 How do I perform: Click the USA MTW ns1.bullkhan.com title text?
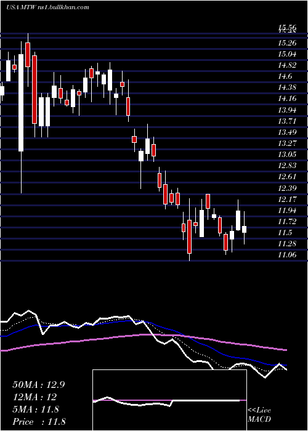pyautogui.click(x=47, y=7)
